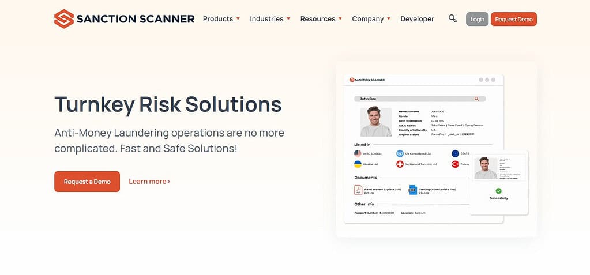The height and width of the screenshot is (275, 590).
Task: Click the Request a Demo hero button
Action: tap(87, 182)
